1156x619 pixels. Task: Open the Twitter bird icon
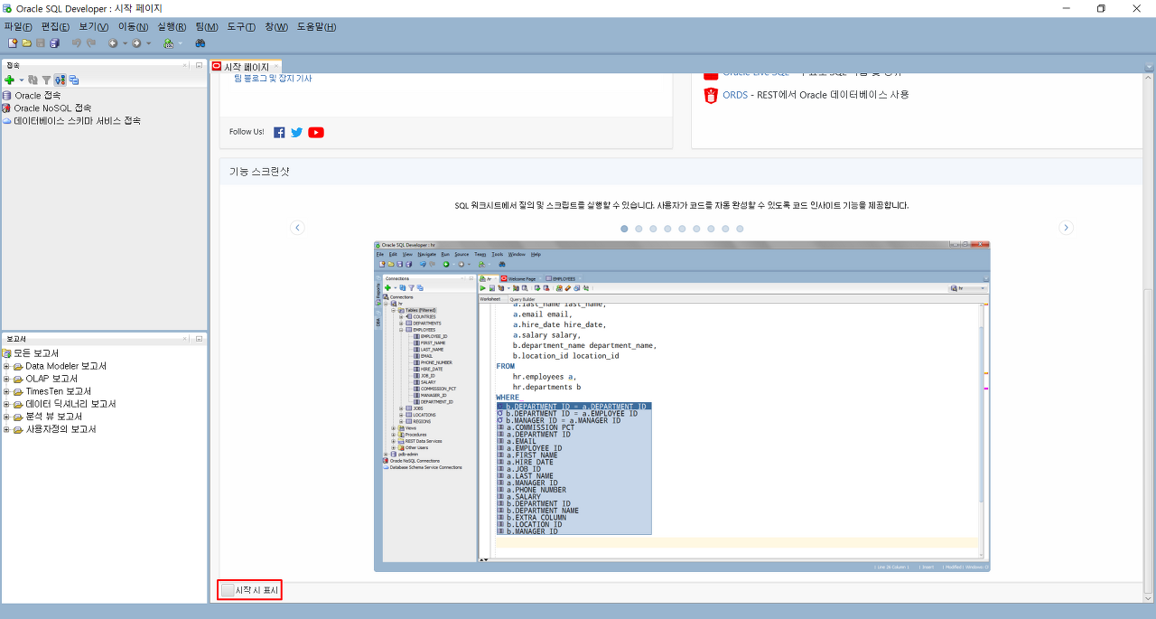click(296, 132)
